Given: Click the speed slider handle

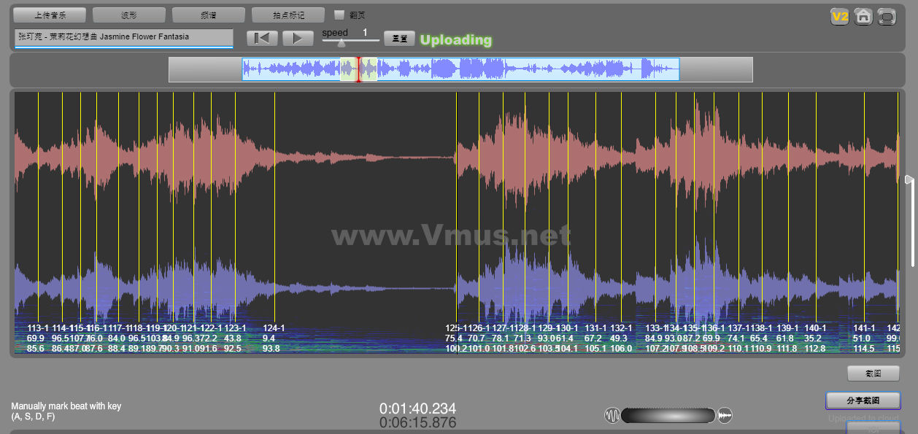Looking at the screenshot, I should click(x=342, y=42).
